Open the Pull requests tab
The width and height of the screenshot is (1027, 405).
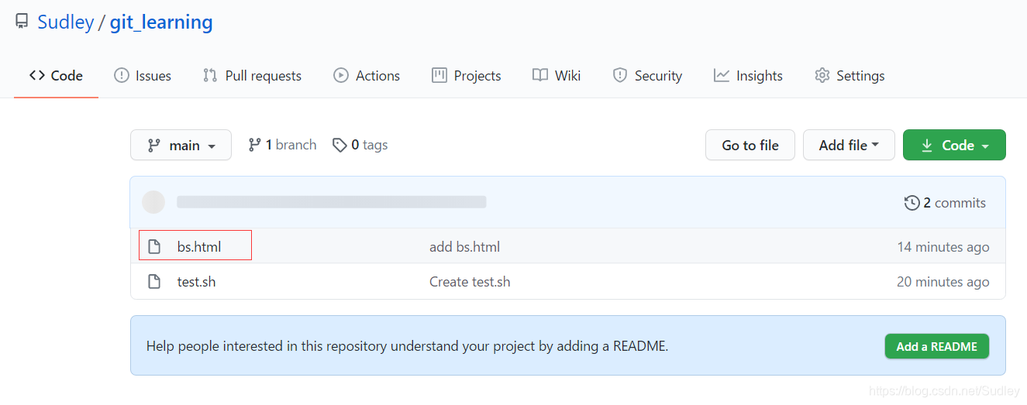click(252, 76)
